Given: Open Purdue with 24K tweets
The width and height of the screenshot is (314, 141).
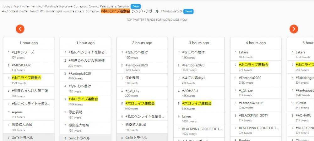Looking at the screenshot, I should click(301, 103).
